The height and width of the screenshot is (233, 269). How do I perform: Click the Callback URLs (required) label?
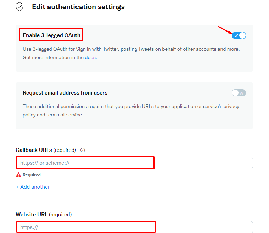click(x=46, y=150)
